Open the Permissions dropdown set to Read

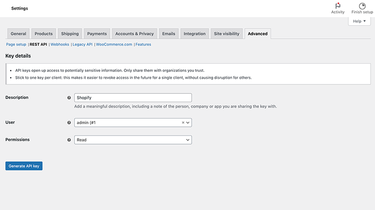point(133,140)
